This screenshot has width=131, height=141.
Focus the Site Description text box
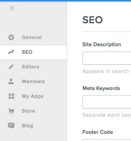tap(107, 58)
